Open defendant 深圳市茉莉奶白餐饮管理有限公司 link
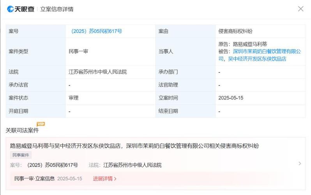The height and width of the screenshot is (195, 311). [260, 55]
